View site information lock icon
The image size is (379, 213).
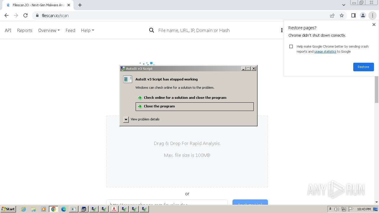tap(37, 15)
